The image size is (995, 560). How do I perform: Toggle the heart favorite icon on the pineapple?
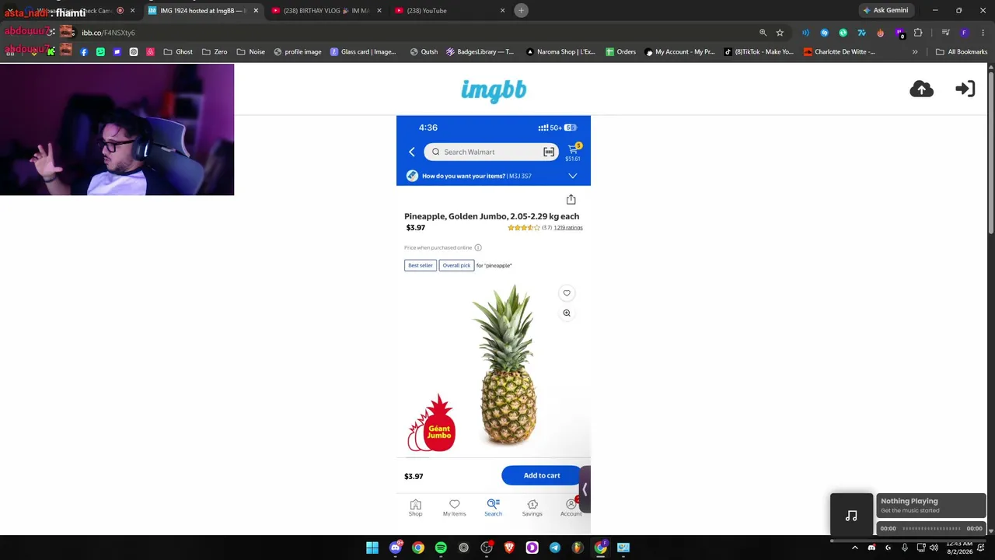point(567,293)
